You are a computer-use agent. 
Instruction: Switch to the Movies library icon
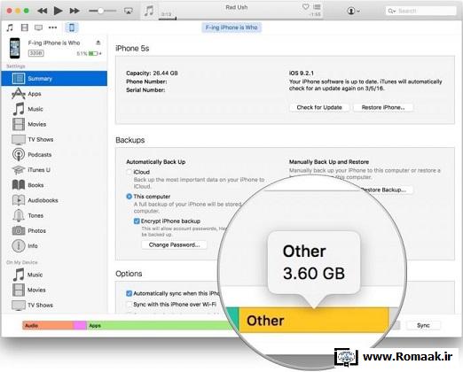(25, 27)
